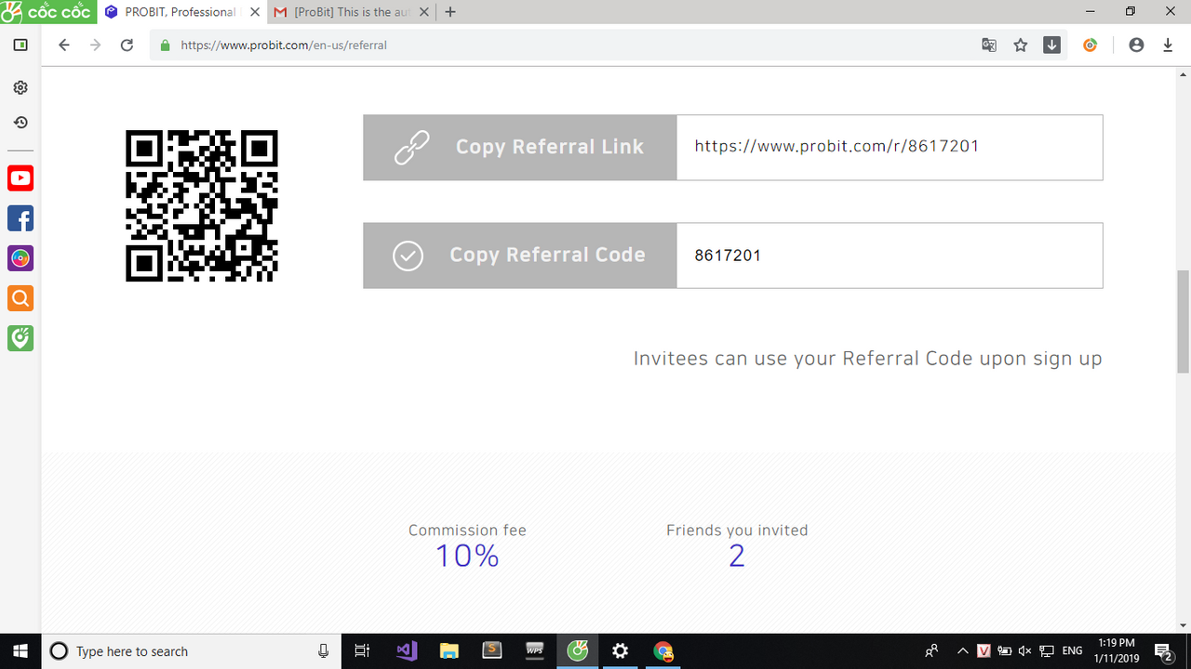Open Windows Settings from the taskbar

[x=621, y=651]
